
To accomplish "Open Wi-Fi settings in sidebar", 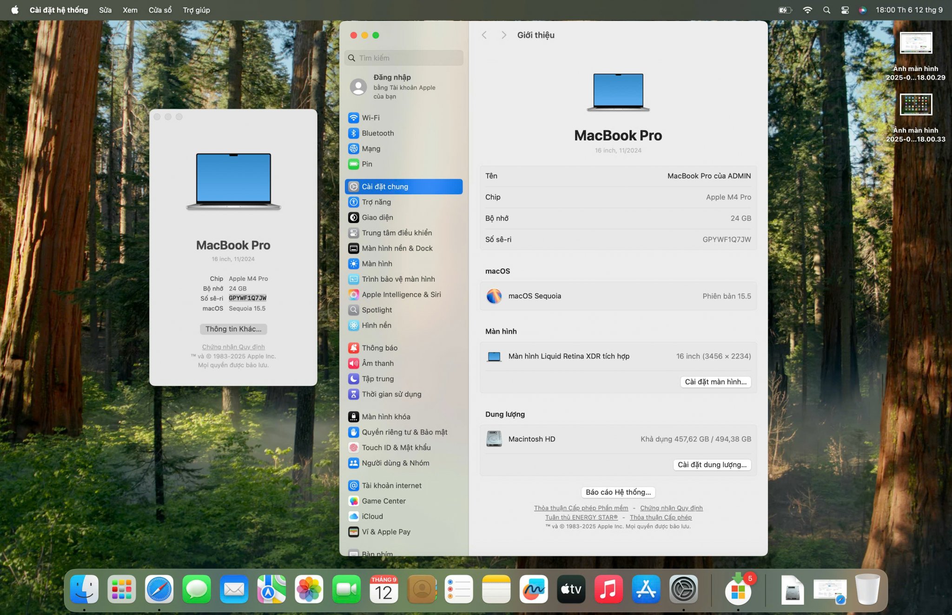I will click(x=370, y=118).
